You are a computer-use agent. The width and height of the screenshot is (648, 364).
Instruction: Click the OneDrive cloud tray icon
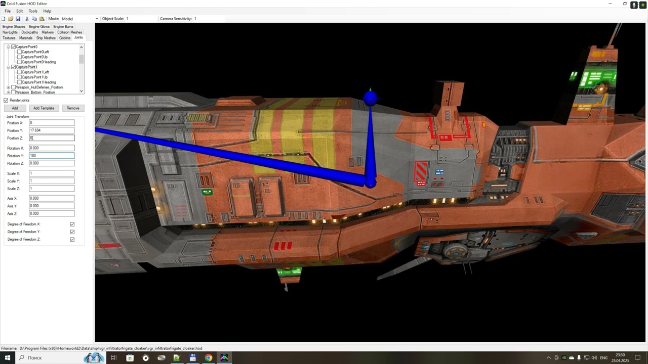click(x=572, y=358)
